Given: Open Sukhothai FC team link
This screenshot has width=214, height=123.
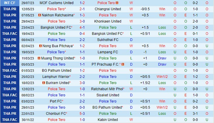Looking at the screenshot, I should [108, 40].
